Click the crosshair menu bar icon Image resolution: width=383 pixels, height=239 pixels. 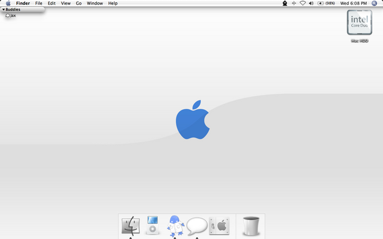point(294,3)
